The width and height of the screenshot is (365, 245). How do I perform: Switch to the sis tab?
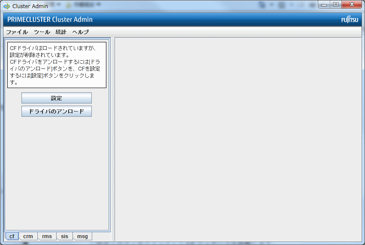pos(64,236)
